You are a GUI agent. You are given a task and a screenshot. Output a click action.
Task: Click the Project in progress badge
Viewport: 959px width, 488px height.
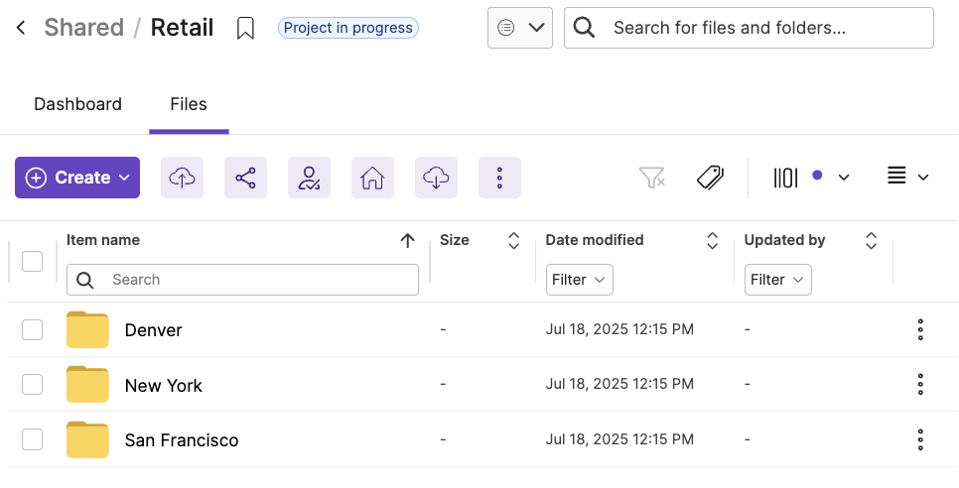(x=348, y=28)
